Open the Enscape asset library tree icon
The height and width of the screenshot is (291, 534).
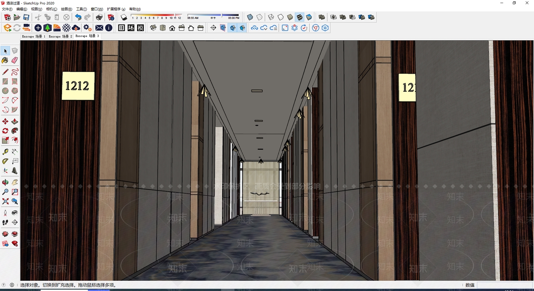tap(47, 28)
